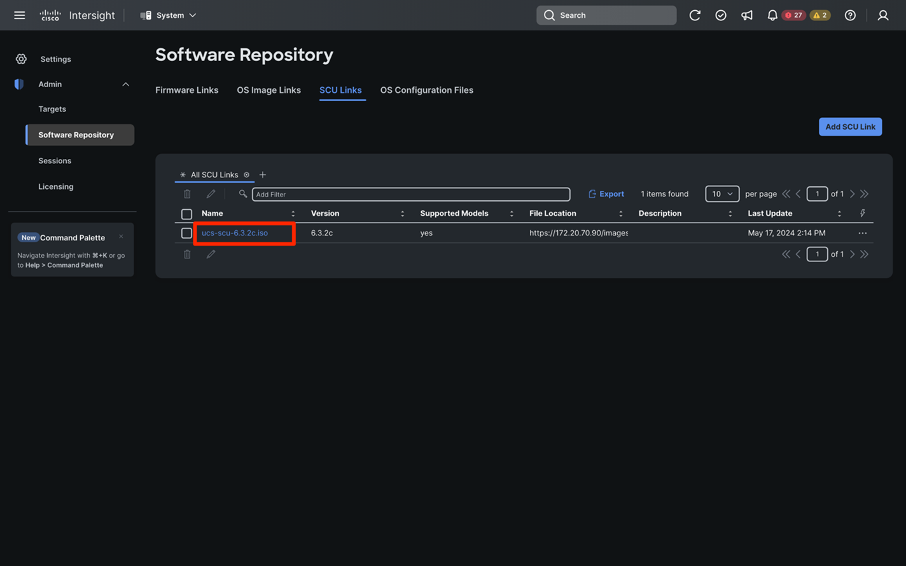Go to previous page, top pagination
The height and width of the screenshot is (566, 906).
(798, 194)
